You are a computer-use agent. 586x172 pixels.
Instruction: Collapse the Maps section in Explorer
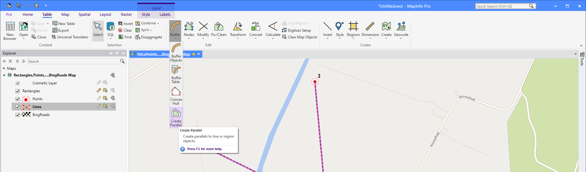pos(4,68)
